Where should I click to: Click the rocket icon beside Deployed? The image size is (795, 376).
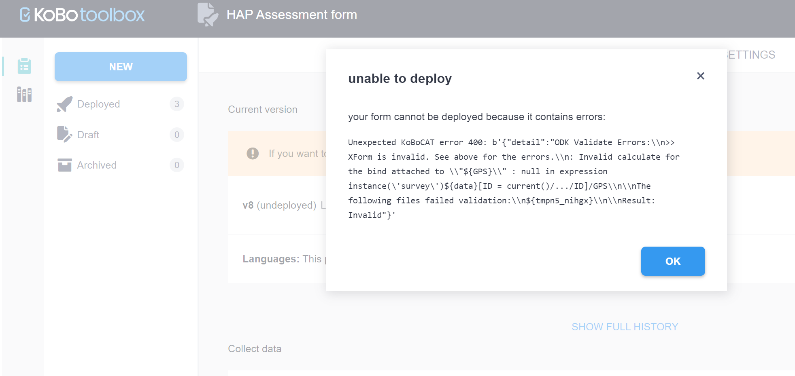[x=64, y=104]
